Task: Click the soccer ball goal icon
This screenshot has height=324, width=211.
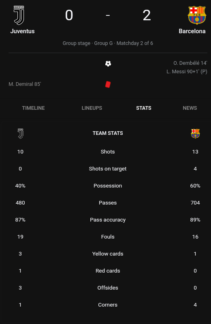Action: (x=108, y=64)
